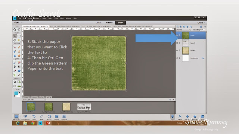Toggle the Tool Options panel
Viewport: 239px width, 134px height.
25,117
